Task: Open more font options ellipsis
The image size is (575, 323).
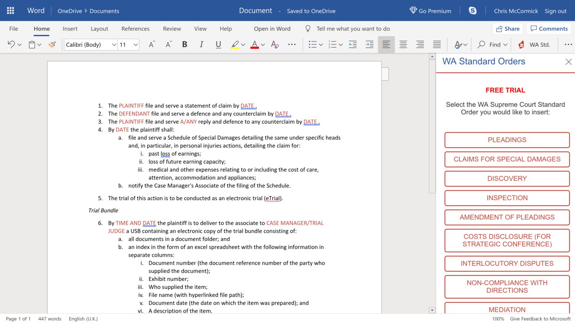Action: [x=292, y=45]
